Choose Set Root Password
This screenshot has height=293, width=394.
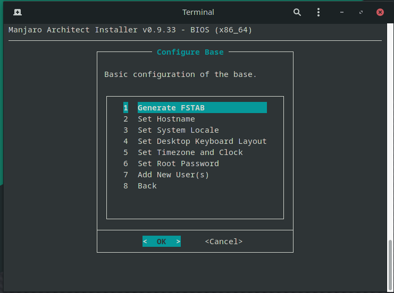click(178, 163)
